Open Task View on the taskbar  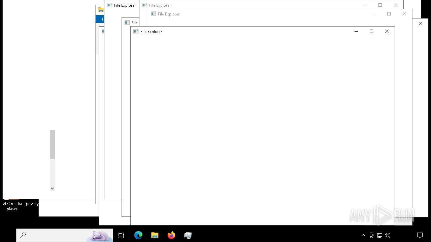[121, 235]
